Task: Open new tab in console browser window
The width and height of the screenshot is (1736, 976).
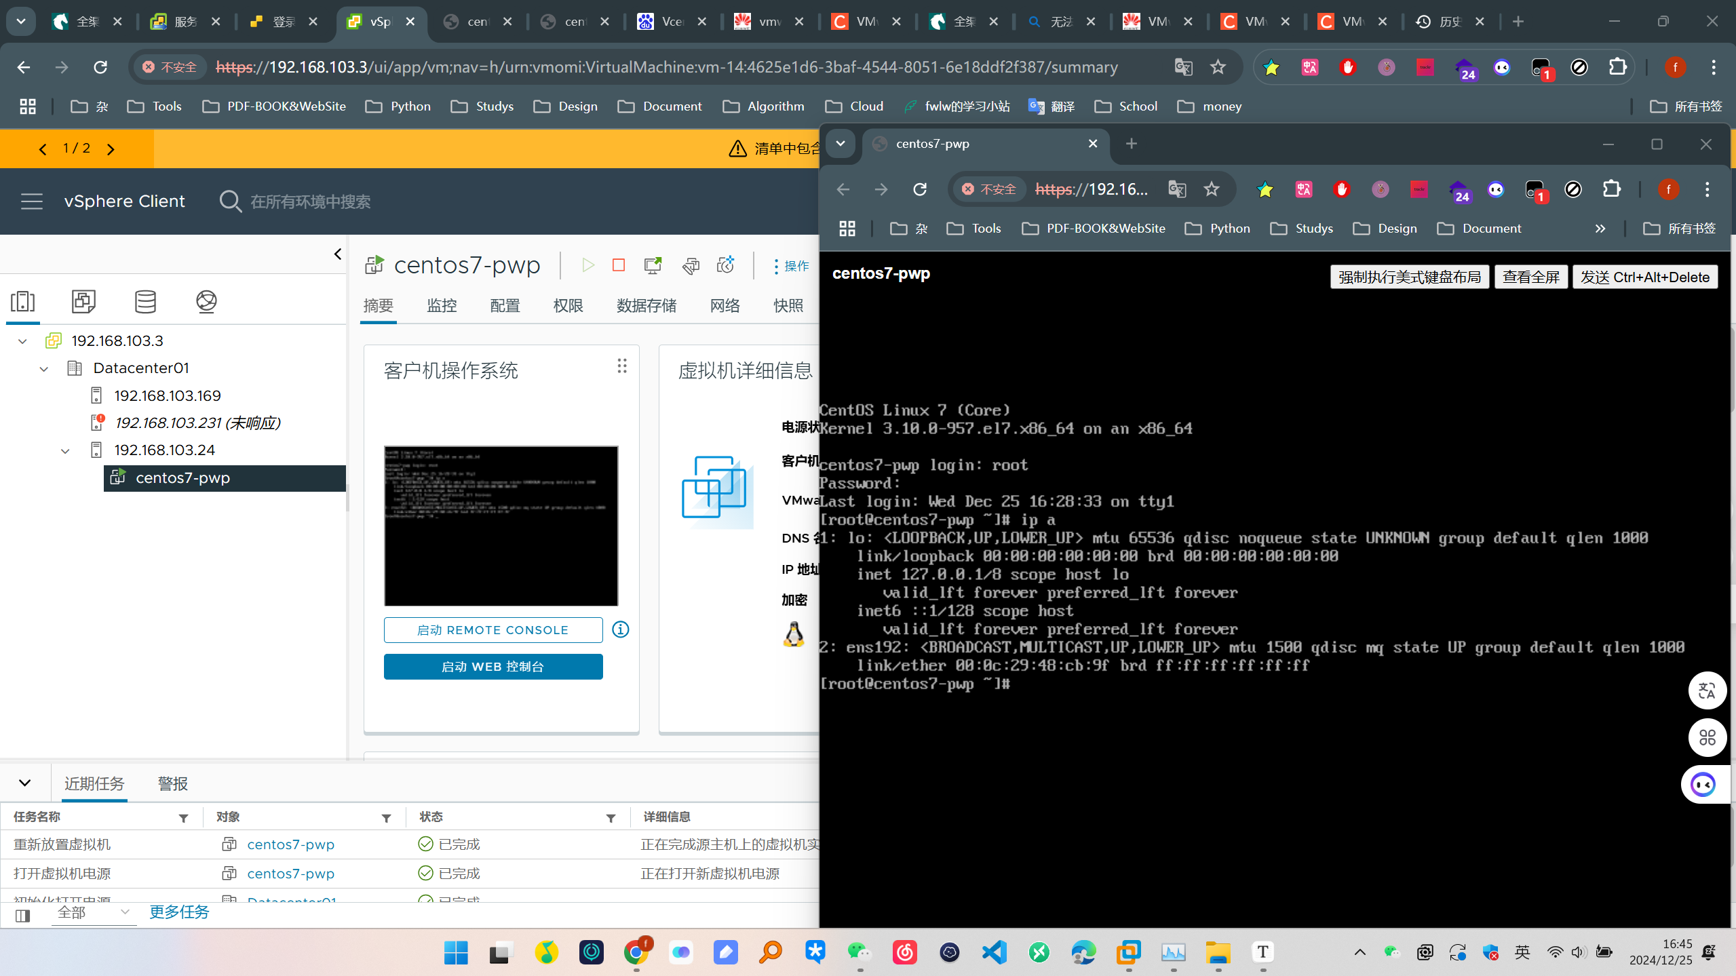Action: point(1131,144)
